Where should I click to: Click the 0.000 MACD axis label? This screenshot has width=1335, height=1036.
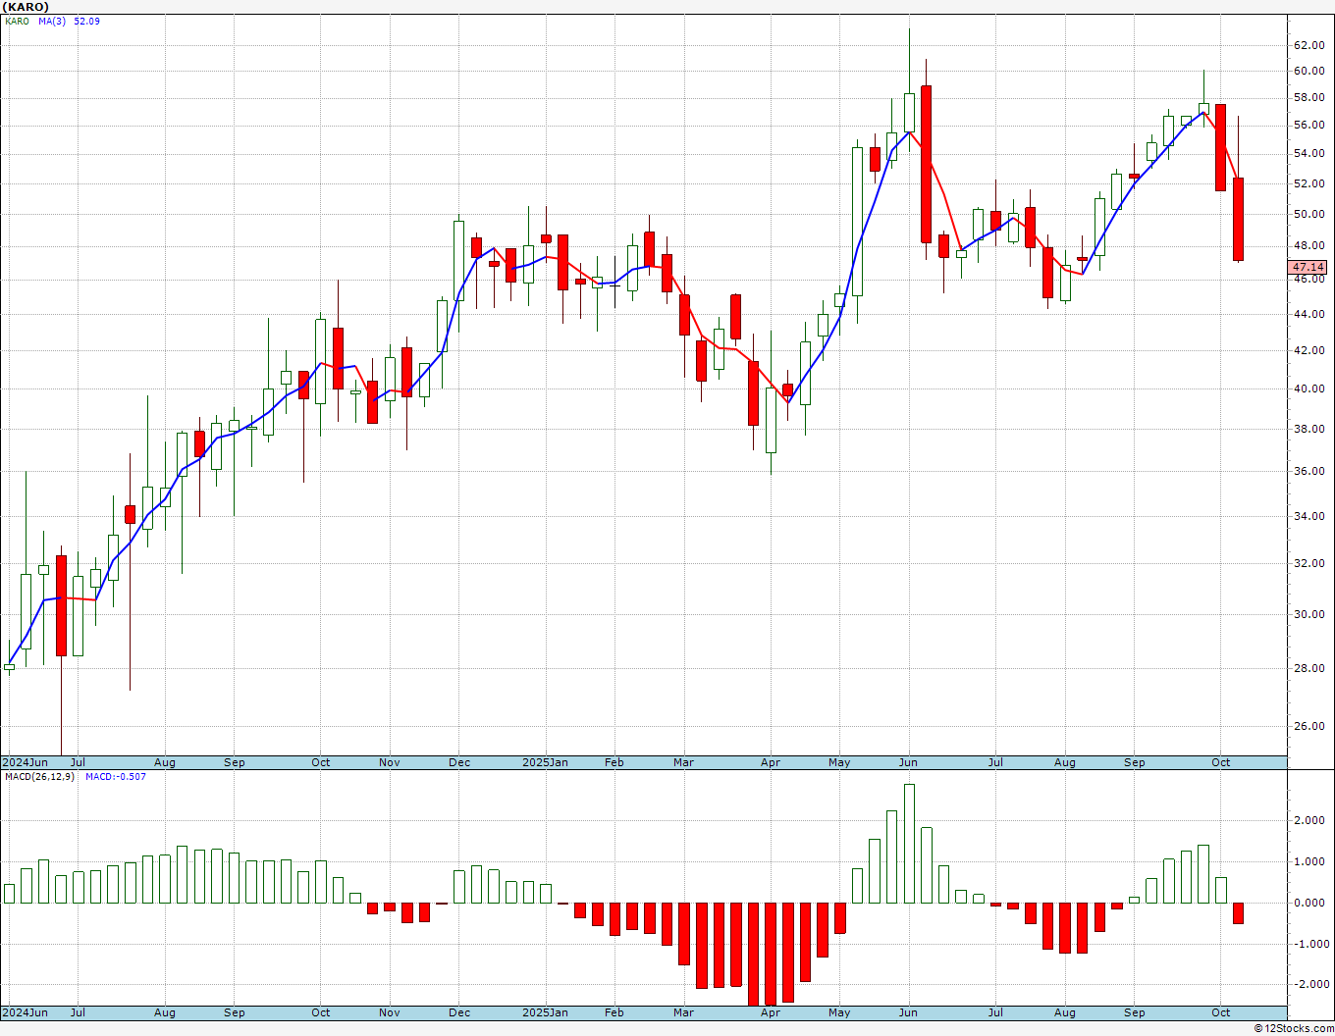(1309, 903)
